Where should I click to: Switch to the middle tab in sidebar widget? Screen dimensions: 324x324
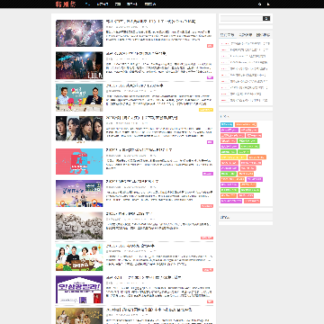pos(246,35)
